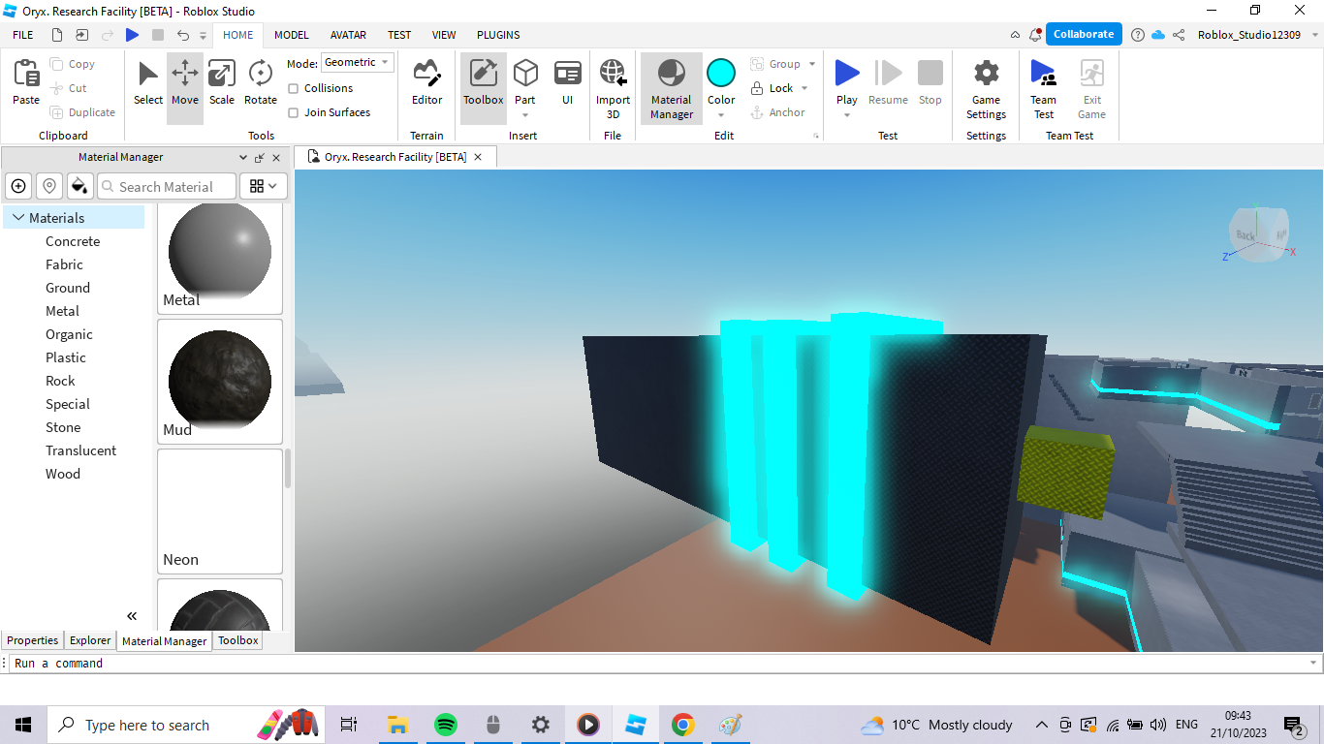The width and height of the screenshot is (1324, 744).
Task: Expand the Play options dropdown arrow
Action: pos(847,115)
